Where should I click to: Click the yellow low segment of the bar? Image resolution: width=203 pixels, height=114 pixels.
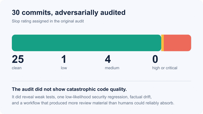click(162, 43)
